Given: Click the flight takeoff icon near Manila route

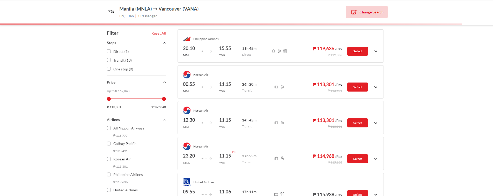Looking at the screenshot, I should pyautogui.click(x=111, y=12).
